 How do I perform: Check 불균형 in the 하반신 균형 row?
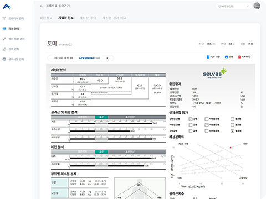[232, 125]
